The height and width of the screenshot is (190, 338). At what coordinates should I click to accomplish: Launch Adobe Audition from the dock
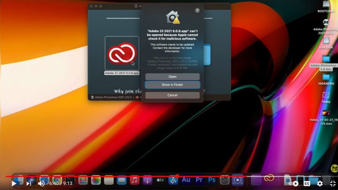[186, 180]
